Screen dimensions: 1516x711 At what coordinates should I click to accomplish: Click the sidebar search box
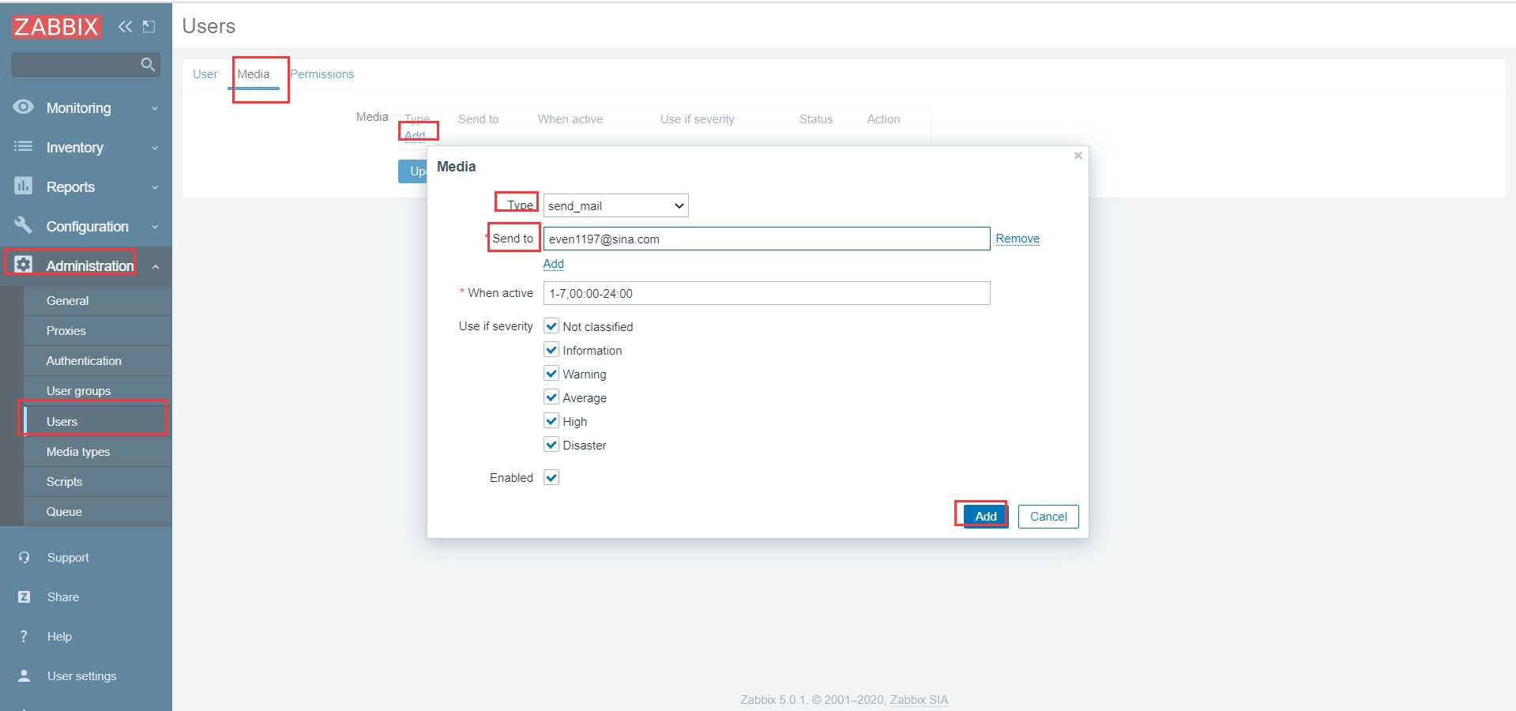click(85, 65)
